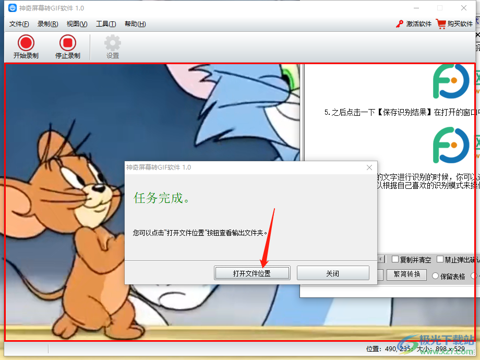Viewport: 480px width, 360px height.
Task: Close the main window with the title bar X
Action: [464, 8]
